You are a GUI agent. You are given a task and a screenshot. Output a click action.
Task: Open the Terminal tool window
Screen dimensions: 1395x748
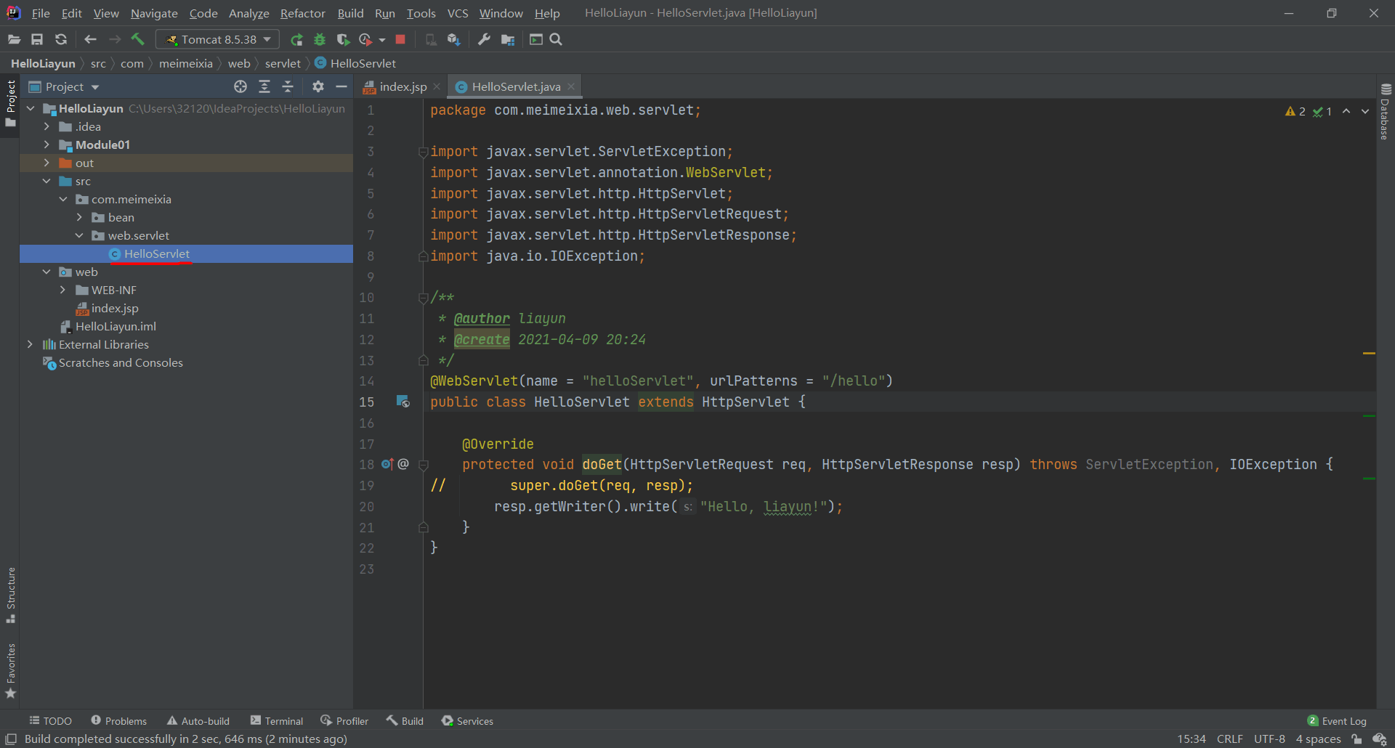276,720
